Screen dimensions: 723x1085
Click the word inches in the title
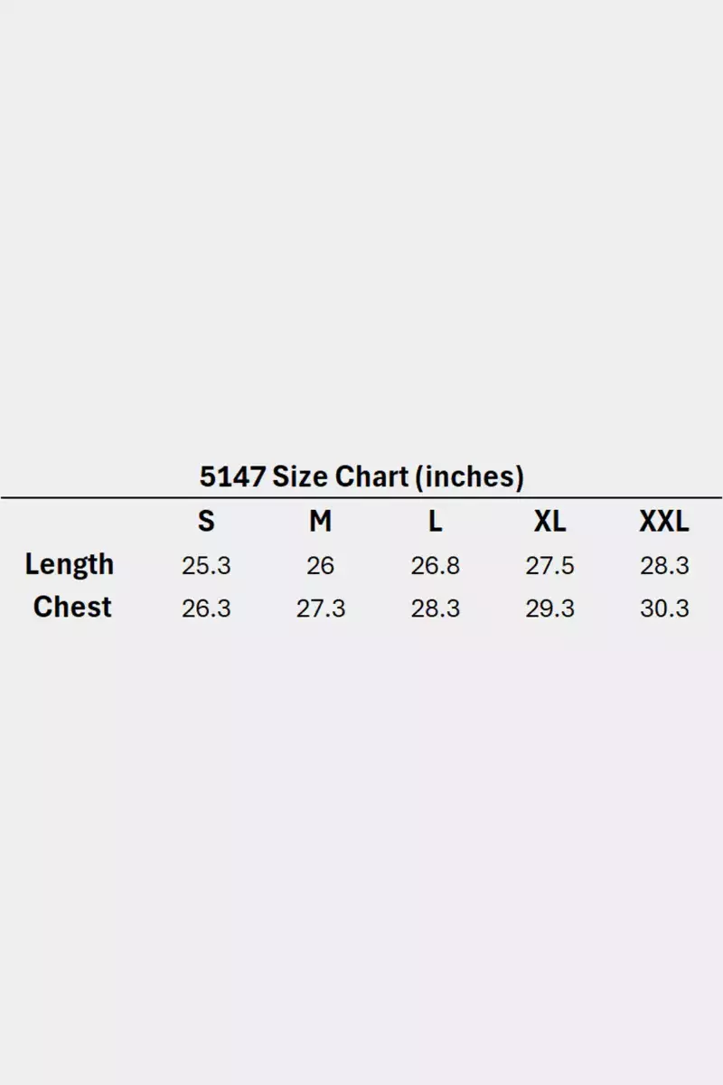coord(469,476)
